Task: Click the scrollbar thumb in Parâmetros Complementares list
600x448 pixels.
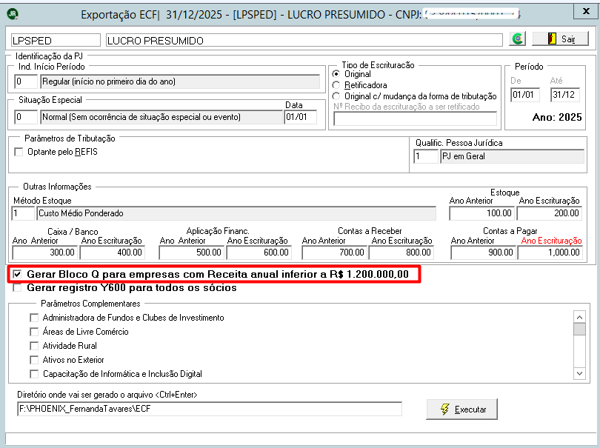Action: click(x=579, y=329)
